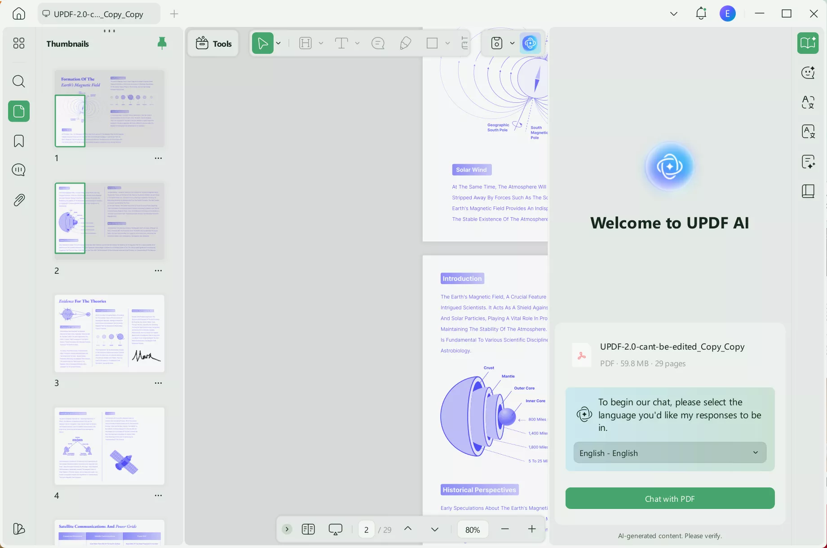Open the AI chat bot face icon
The height and width of the screenshot is (548, 827).
[808, 73]
